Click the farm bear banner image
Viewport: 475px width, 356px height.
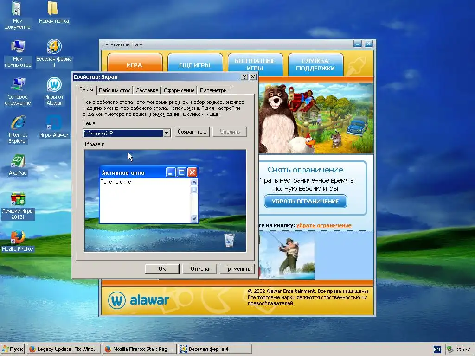click(x=315, y=118)
